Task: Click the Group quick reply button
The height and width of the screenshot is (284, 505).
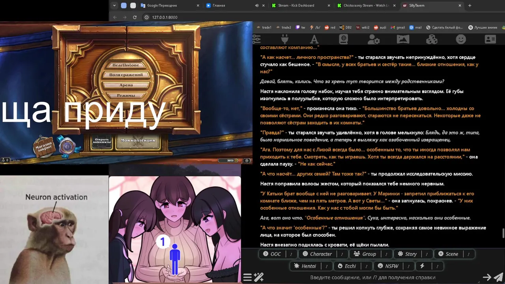Action: (x=365, y=254)
